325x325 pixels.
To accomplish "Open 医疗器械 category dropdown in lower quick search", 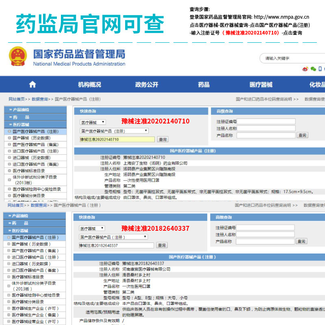I will pos(92,228).
